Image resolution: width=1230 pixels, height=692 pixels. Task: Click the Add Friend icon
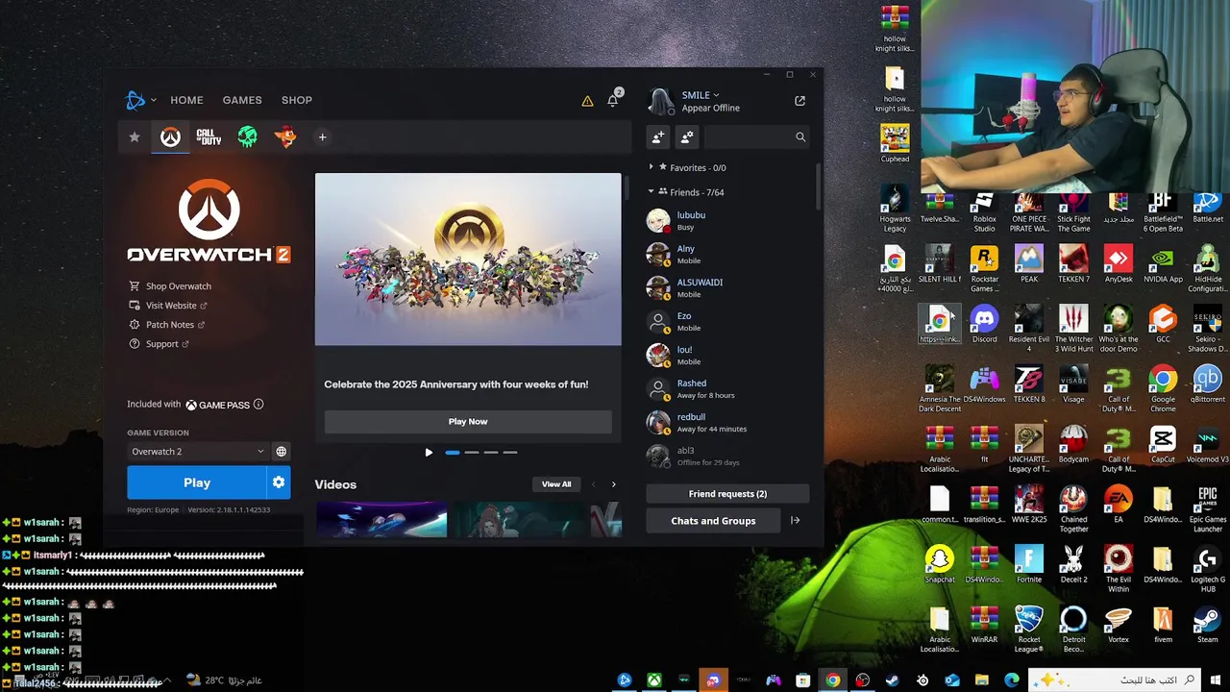[x=658, y=137]
